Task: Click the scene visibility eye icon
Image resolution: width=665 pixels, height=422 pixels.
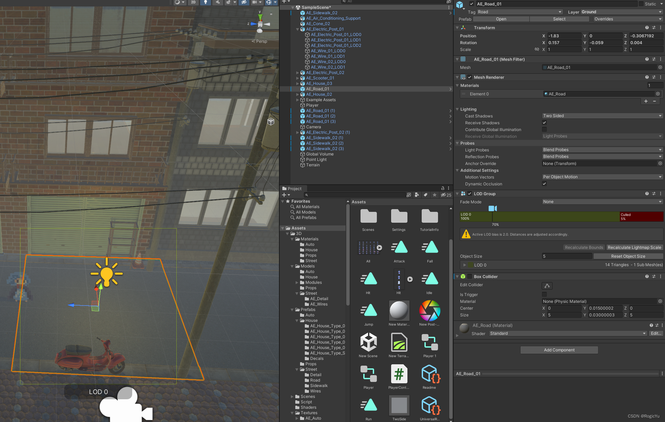Action: point(244,2)
